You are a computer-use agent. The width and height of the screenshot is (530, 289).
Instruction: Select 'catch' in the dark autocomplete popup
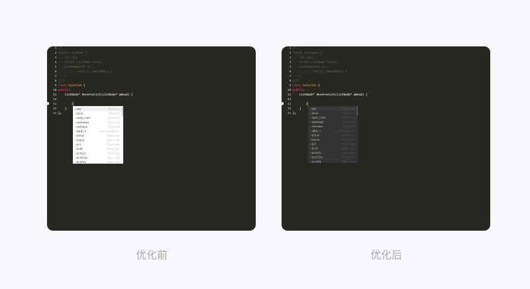click(333, 113)
